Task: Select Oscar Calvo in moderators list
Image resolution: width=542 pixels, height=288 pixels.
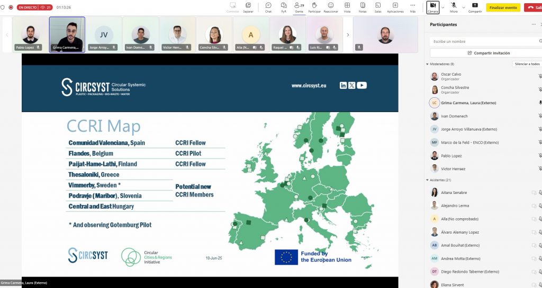Action: [x=484, y=76]
